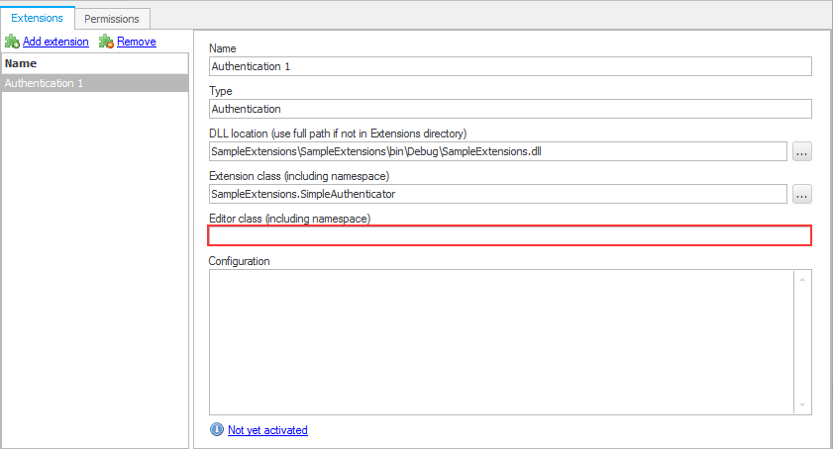This screenshot has height=449, width=833.
Task: Click the Remove extension puzzle icon
Action: point(106,42)
